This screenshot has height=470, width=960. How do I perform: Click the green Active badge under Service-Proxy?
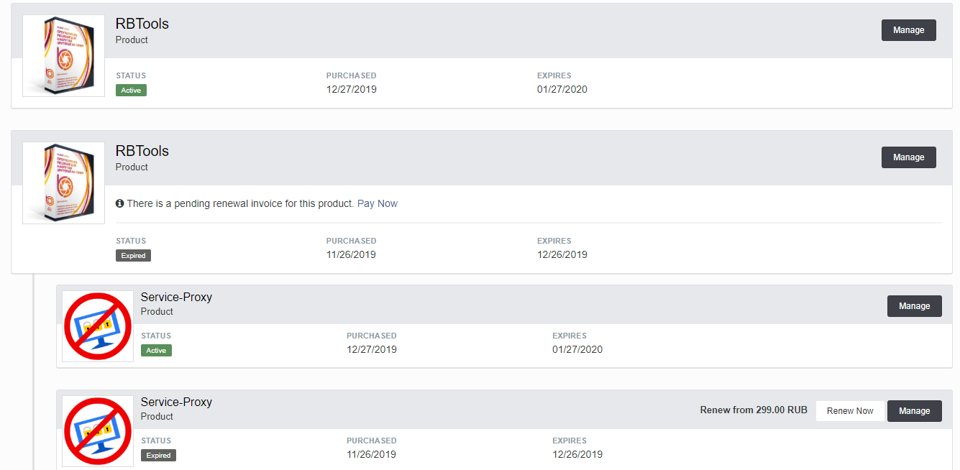click(x=156, y=351)
